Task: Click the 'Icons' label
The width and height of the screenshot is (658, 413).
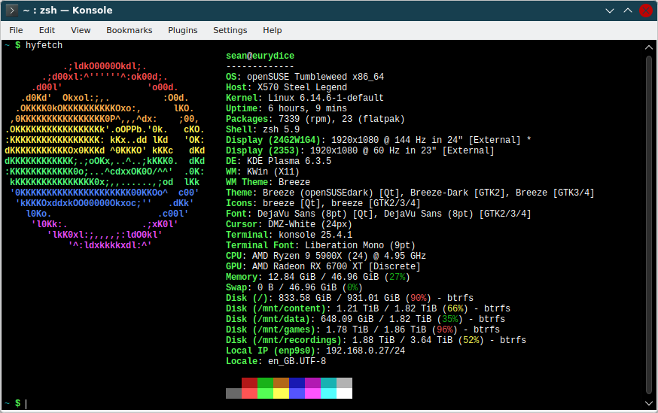Action: (239, 203)
